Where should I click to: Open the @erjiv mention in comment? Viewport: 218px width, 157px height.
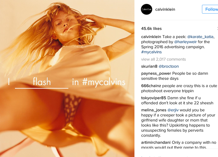click(173, 110)
